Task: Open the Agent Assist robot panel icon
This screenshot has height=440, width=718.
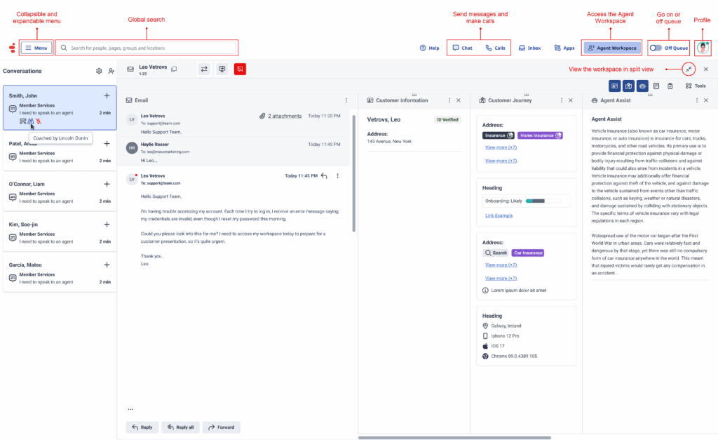Action: click(642, 86)
